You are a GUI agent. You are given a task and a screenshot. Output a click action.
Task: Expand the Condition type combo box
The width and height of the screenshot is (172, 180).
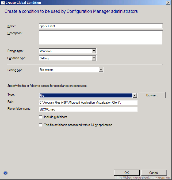pos(94,58)
